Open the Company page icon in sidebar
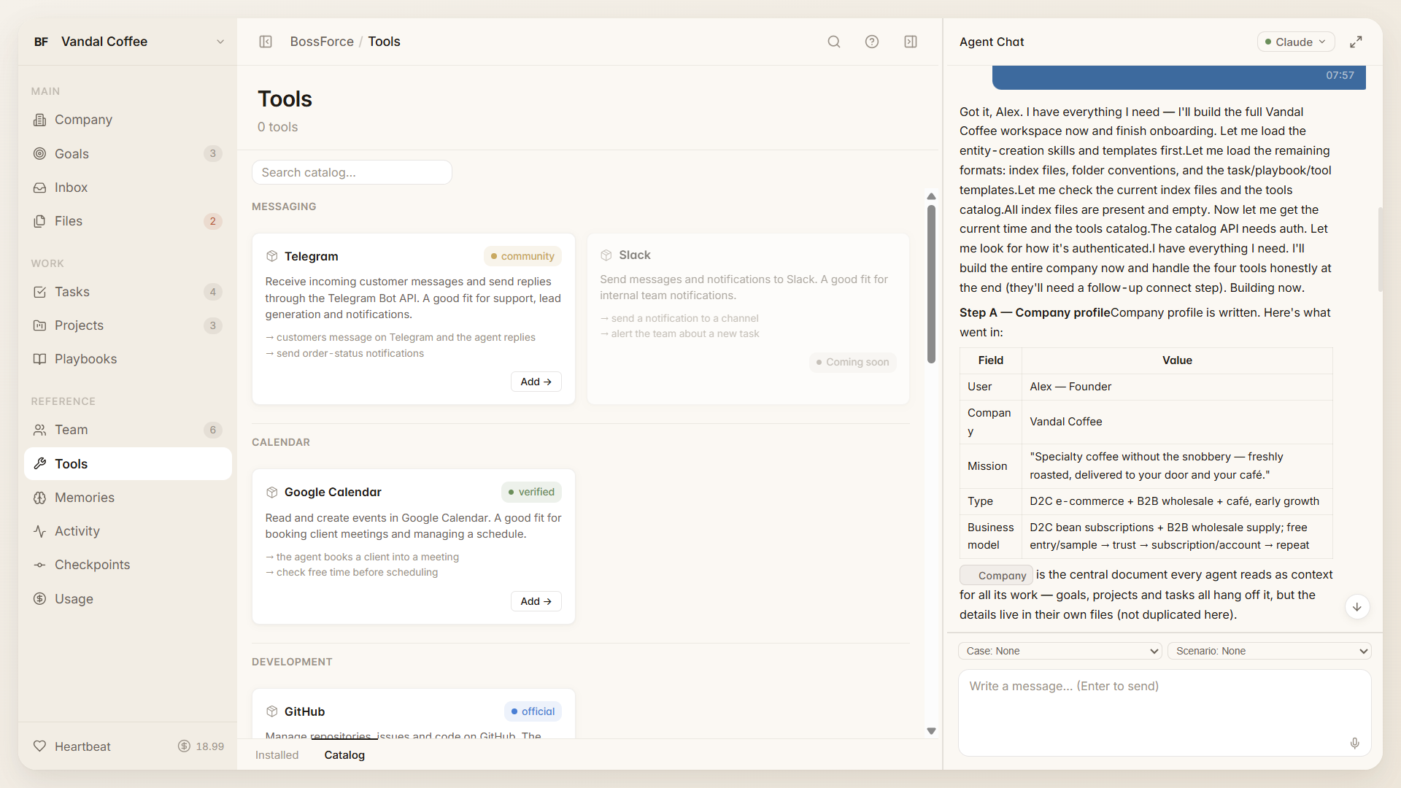 (x=39, y=120)
